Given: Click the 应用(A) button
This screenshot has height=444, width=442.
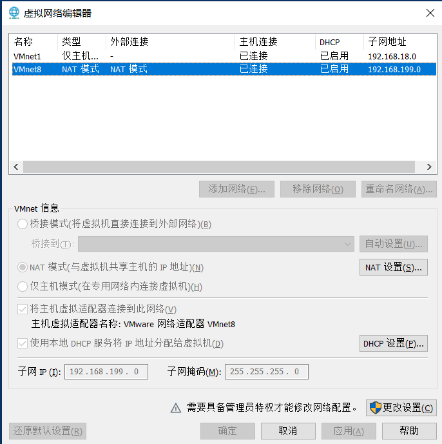Looking at the screenshot, I should click(x=349, y=431).
